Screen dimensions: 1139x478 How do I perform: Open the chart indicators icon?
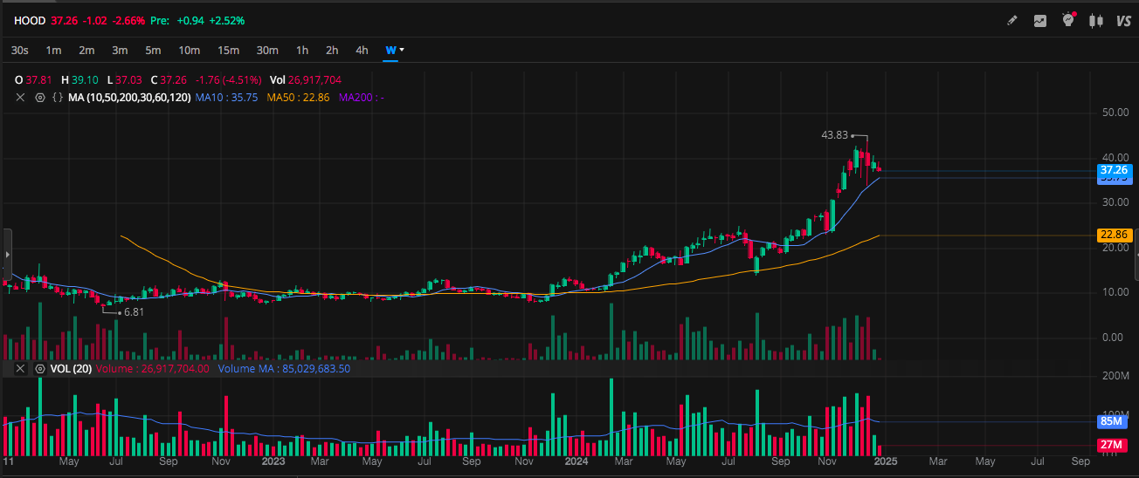(1040, 20)
